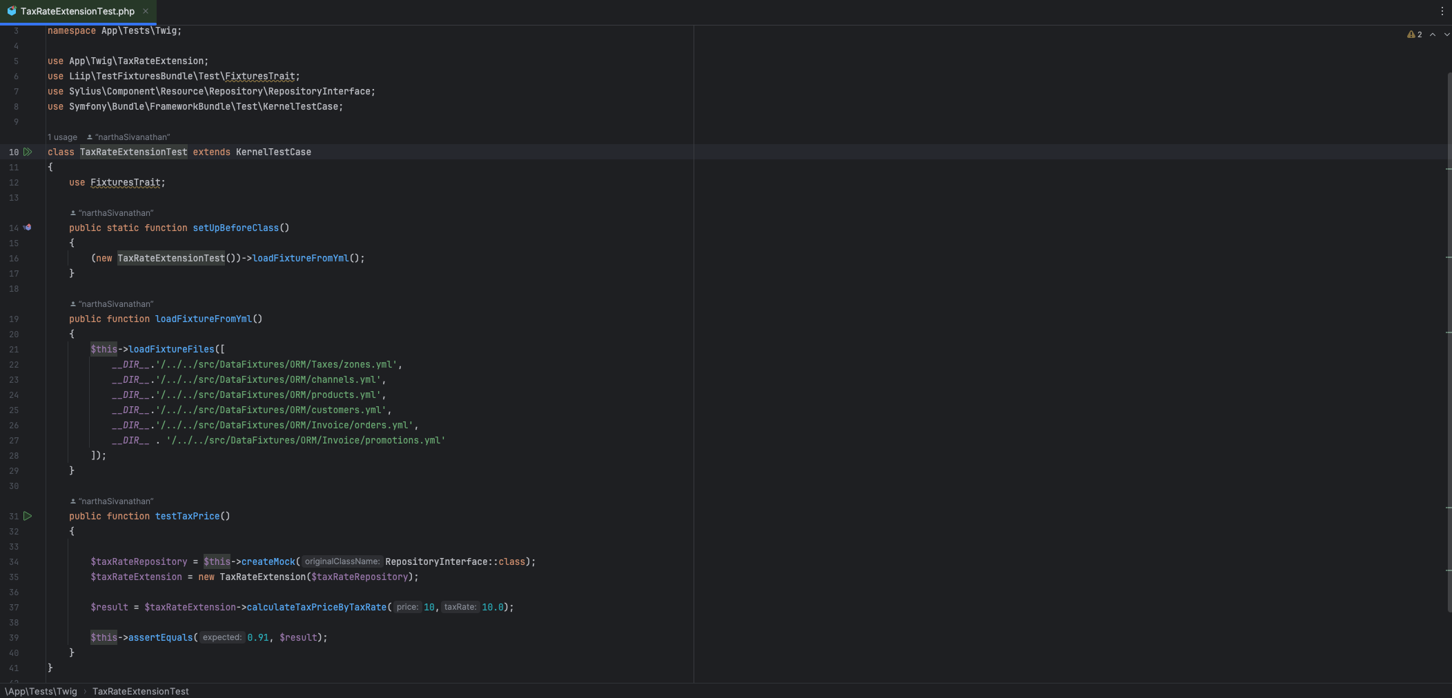Open the \App\Tests\Twig breadcrumb
Image resolution: width=1452 pixels, height=698 pixels.
coord(41,691)
